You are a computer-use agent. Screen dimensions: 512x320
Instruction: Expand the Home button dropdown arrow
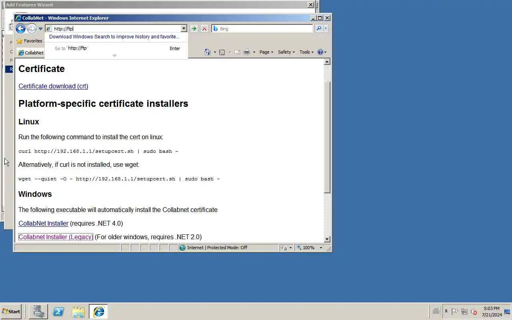215,52
